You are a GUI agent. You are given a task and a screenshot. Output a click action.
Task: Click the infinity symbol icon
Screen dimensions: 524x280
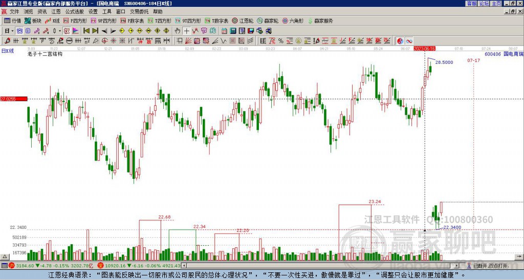[409, 41]
